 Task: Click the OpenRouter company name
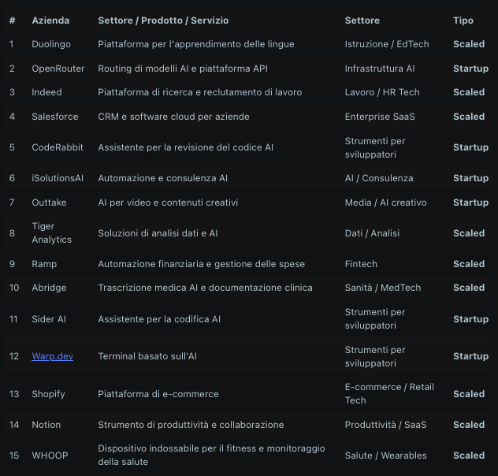[x=58, y=69]
